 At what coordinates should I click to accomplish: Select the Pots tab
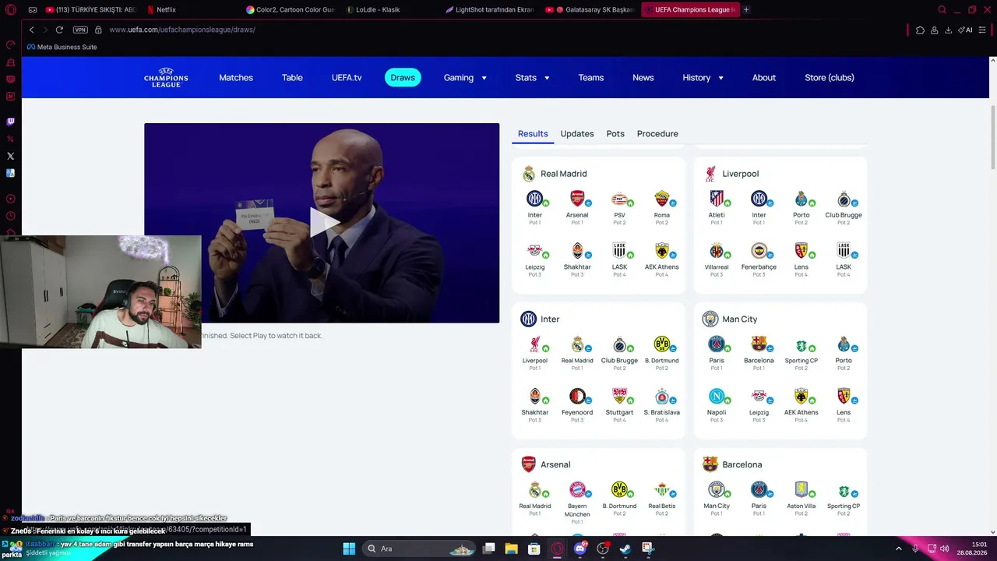pos(615,133)
